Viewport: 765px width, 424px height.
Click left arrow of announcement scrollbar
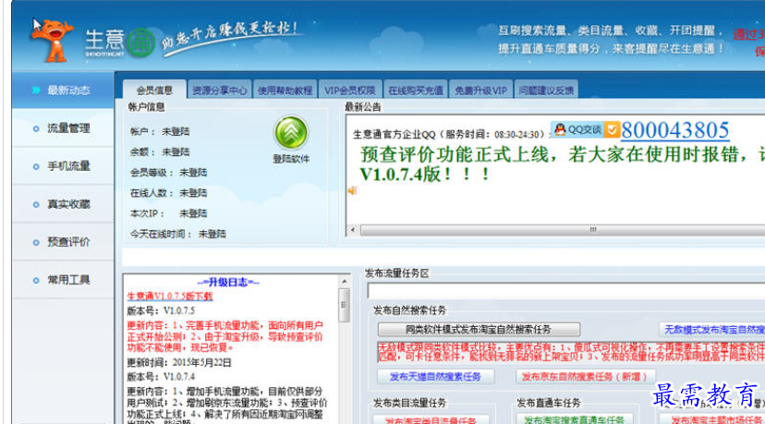coord(353,230)
